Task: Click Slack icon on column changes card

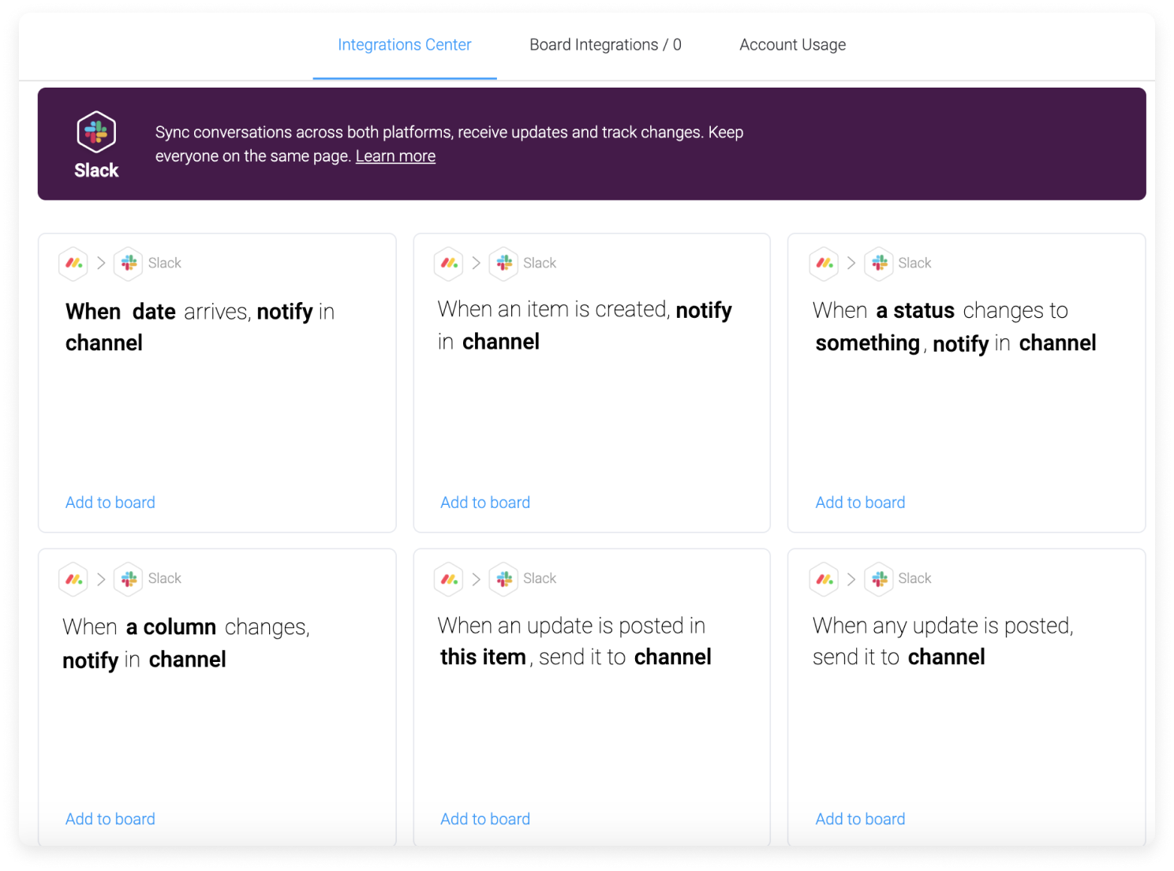Action: pyautogui.click(x=129, y=579)
